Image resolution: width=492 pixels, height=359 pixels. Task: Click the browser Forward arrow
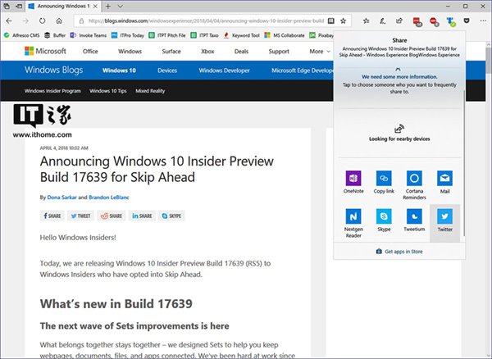point(25,21)
